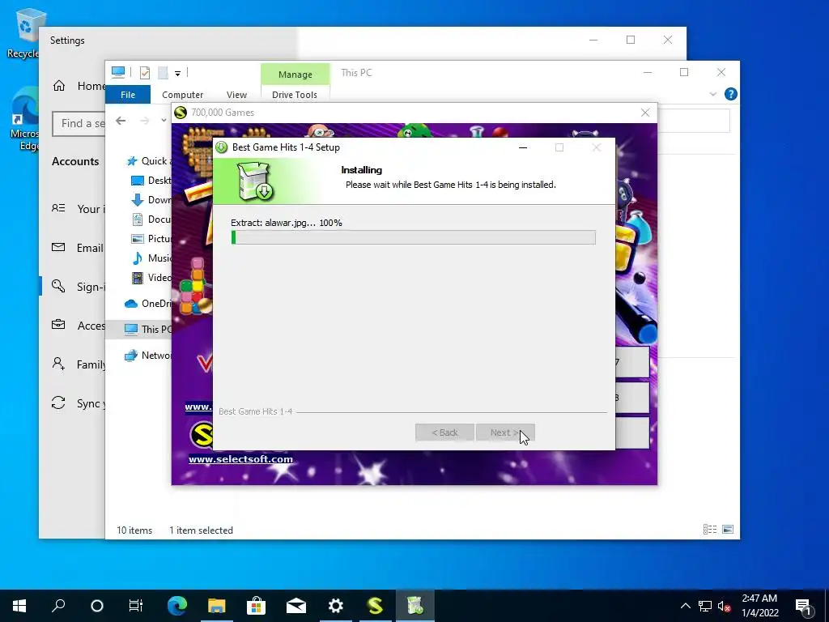This screenshot has width=829, height=622.
Task: Select Videos in the navigation pane
Action: point(151,277)
